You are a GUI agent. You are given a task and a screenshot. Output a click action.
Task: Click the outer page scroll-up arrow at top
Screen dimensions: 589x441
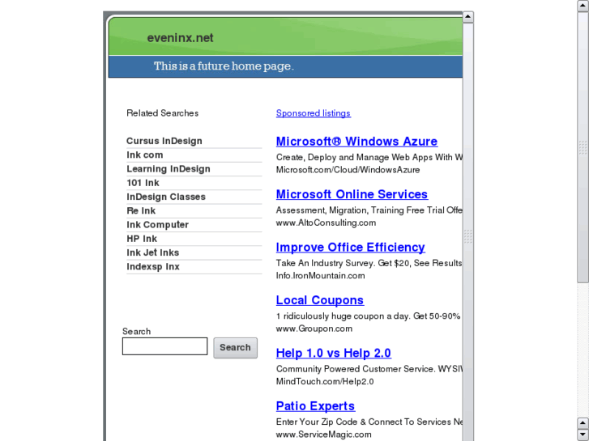[583, 6]
